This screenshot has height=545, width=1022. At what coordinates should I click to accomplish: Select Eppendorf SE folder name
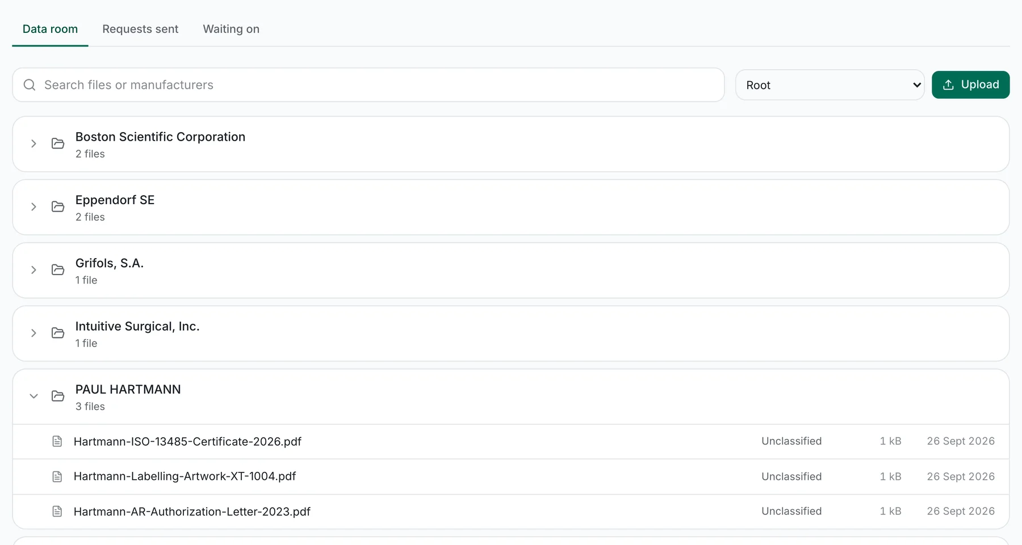tap(115, 200)
